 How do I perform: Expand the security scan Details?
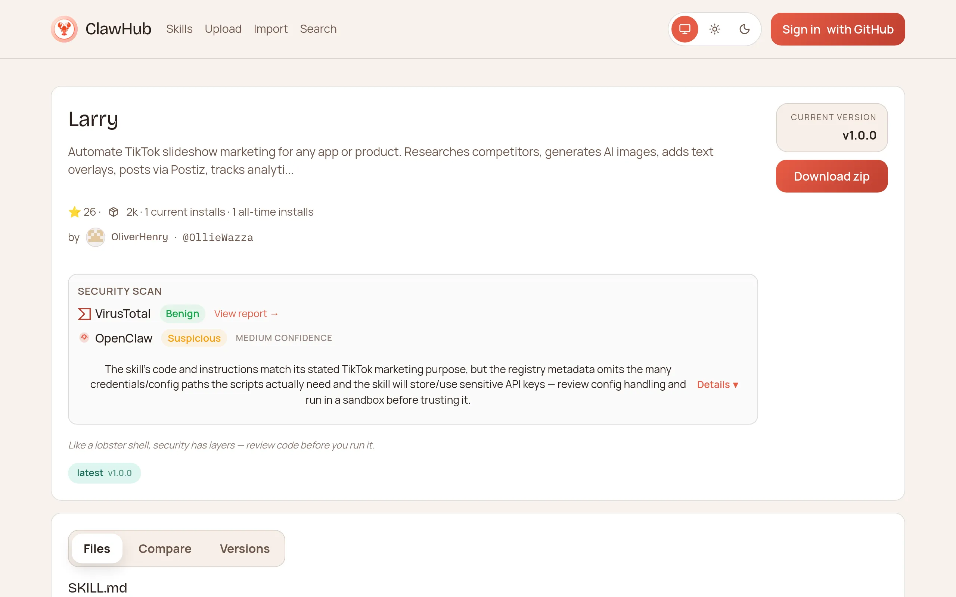click(717, 385)
